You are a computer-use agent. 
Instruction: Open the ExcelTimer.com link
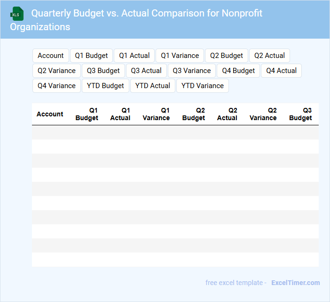[295, 283]
